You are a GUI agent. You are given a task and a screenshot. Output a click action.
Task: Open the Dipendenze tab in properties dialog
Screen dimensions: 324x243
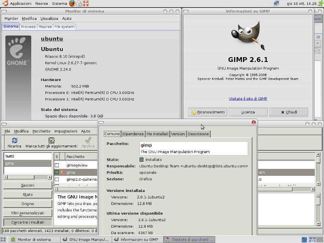133,134
